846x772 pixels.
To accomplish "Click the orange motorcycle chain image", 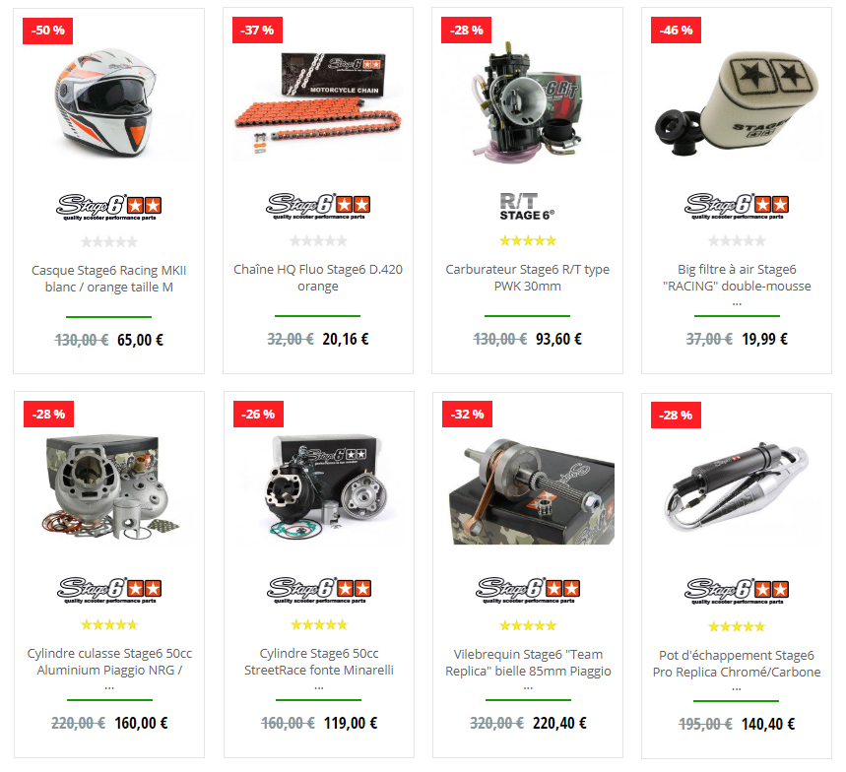I will [318, 102].
